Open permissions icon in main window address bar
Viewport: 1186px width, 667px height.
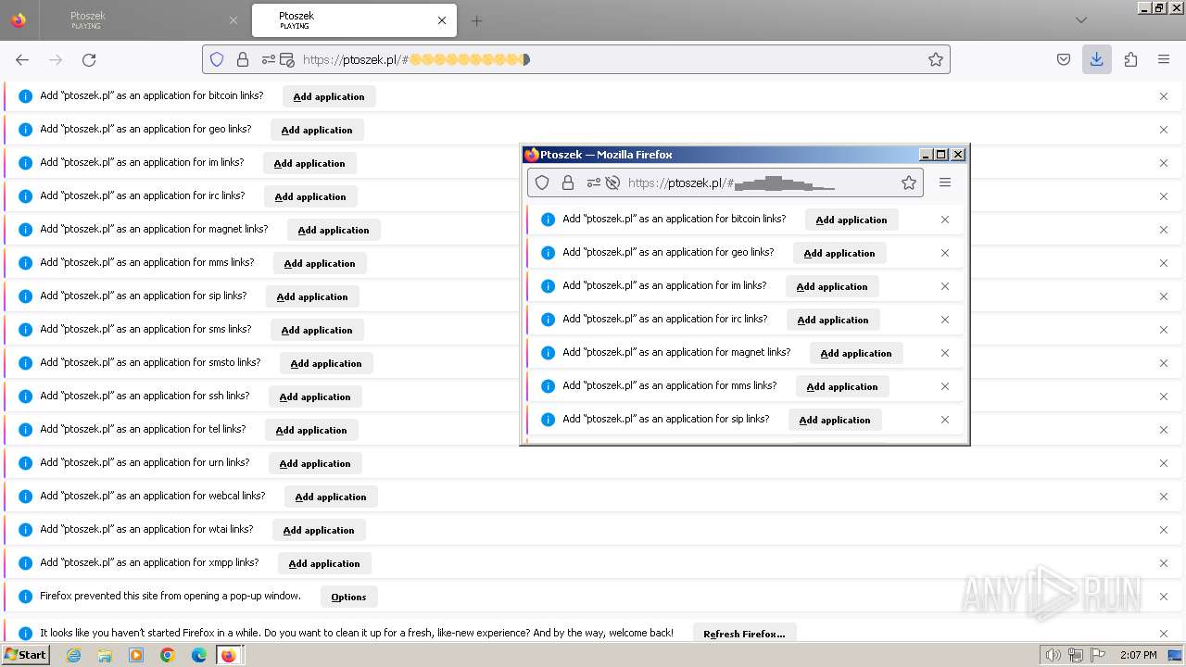point(269,59)
